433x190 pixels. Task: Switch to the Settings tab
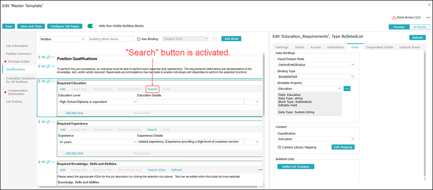pos(282,47)
